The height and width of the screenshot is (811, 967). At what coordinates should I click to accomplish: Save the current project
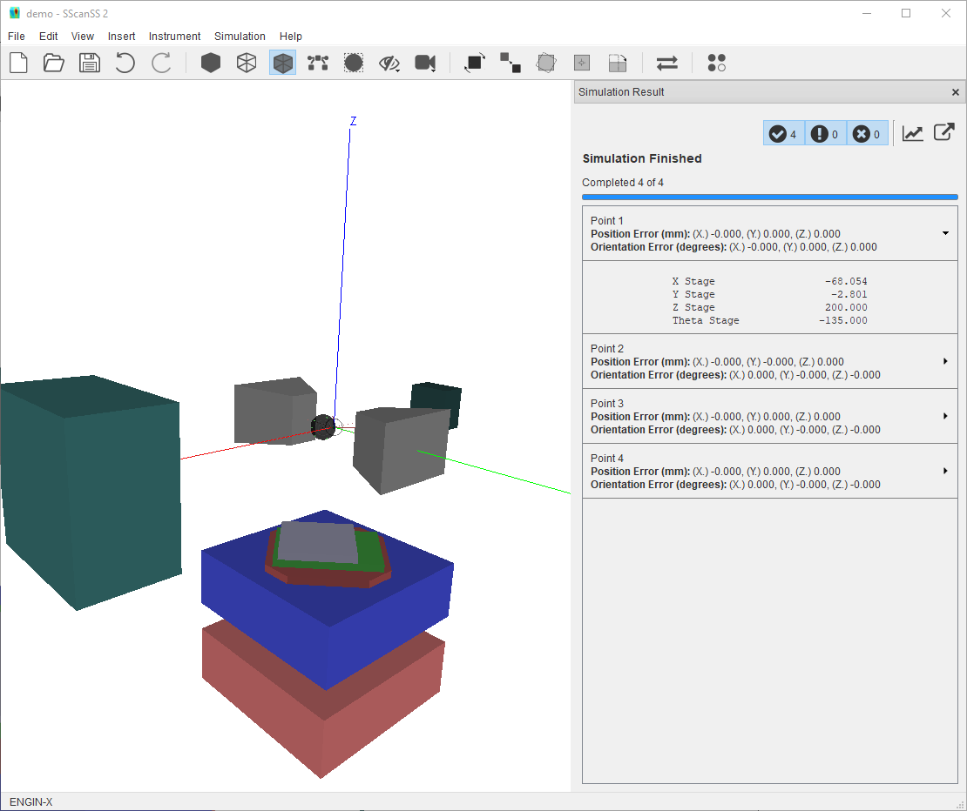[90, 63]
